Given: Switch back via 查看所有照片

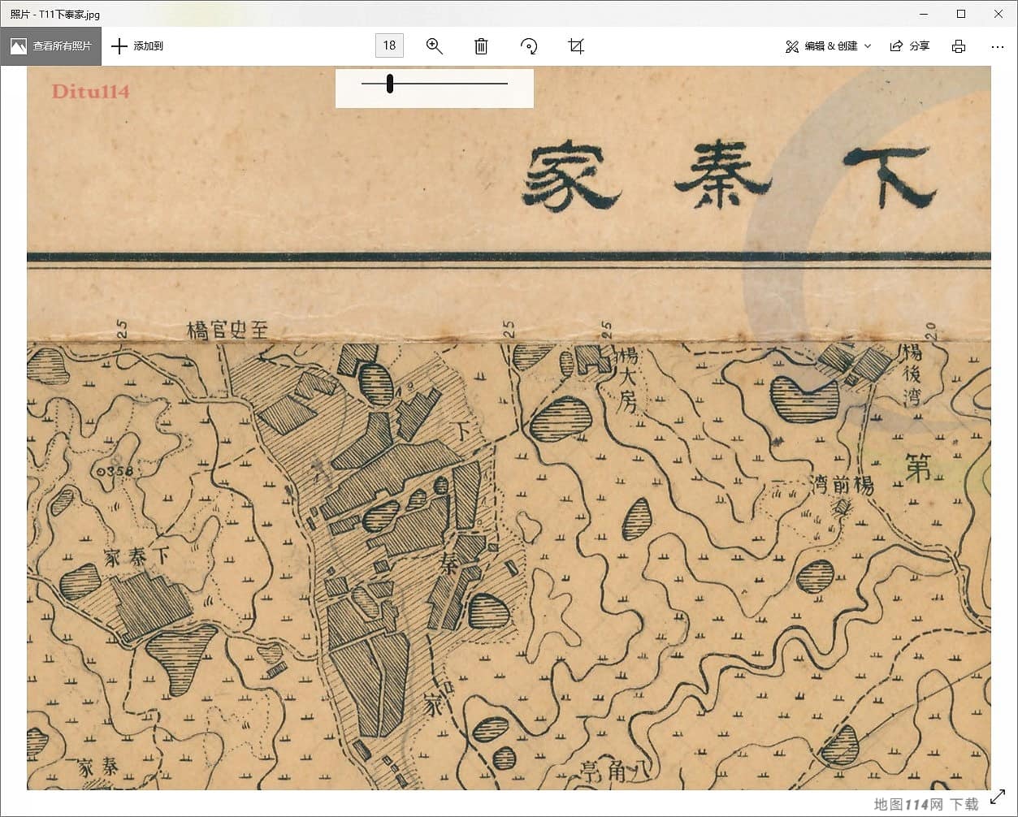Looking at the screenshot, I should [63, 45].
